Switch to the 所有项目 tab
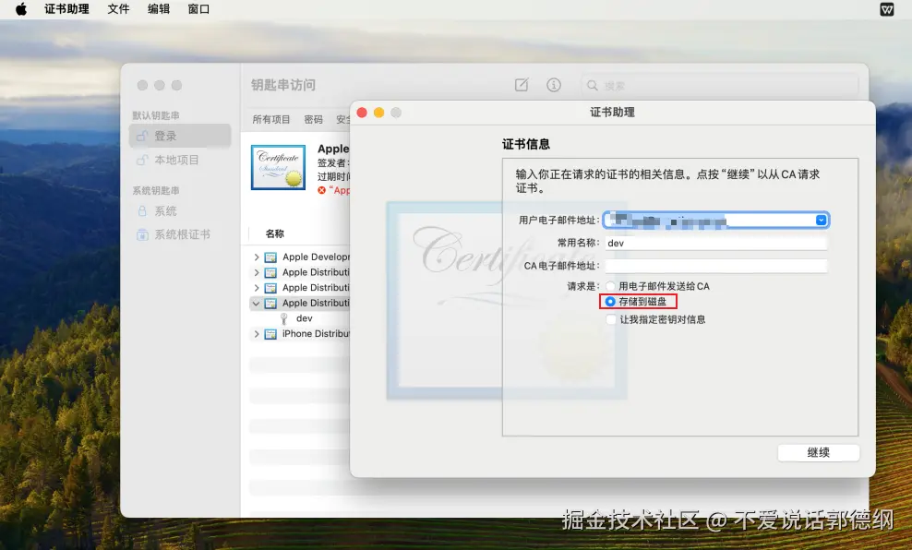 coord(271,119)
